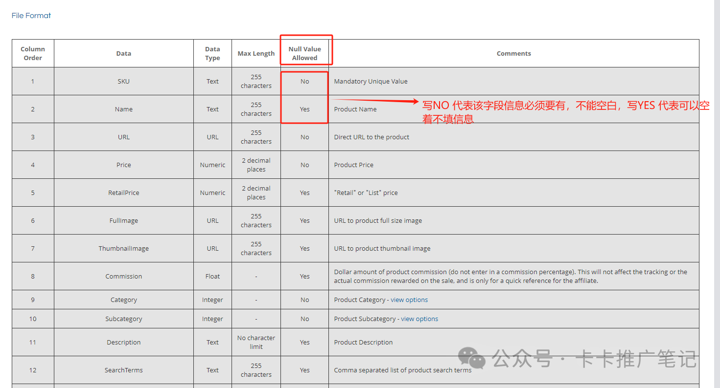
Task: Select the "Direct URL to the product" comment
Action: click(372, 137)
